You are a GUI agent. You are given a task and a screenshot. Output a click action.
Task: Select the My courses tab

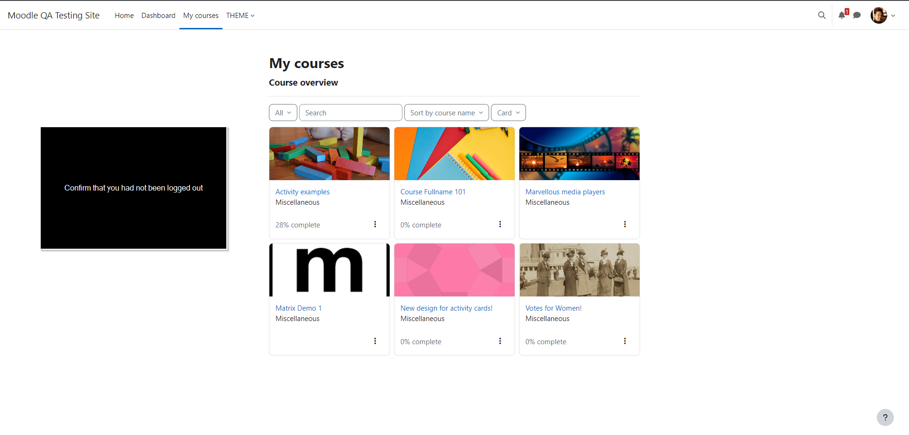(201, 16)
